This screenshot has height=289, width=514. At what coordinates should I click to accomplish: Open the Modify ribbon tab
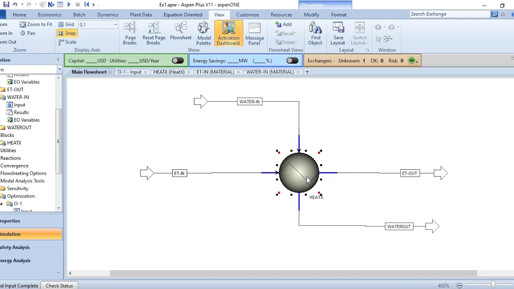click(312, 15)
